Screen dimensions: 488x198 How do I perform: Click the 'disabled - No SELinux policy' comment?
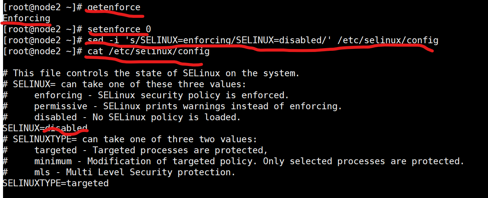click(x=137, y=117)
